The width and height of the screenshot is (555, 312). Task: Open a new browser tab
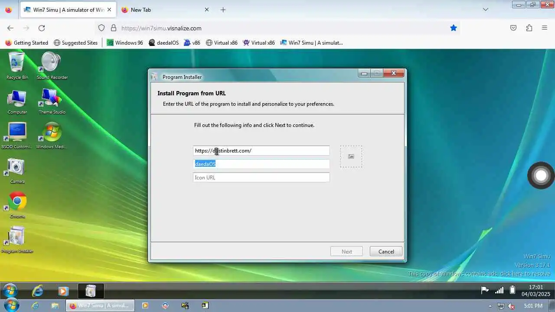pos(223,10)
